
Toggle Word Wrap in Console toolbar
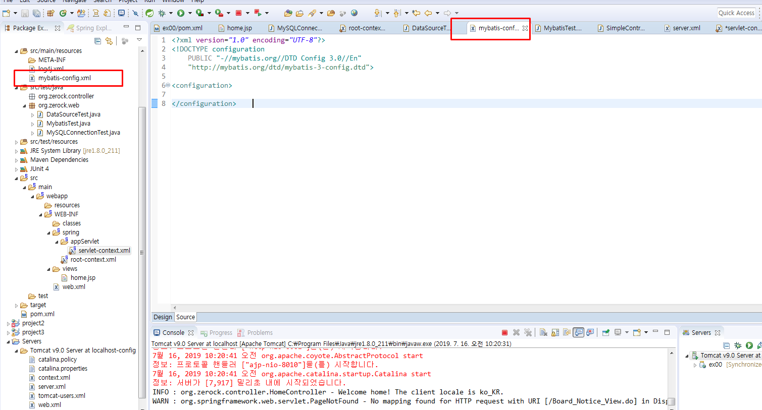[x=567, y=332]
